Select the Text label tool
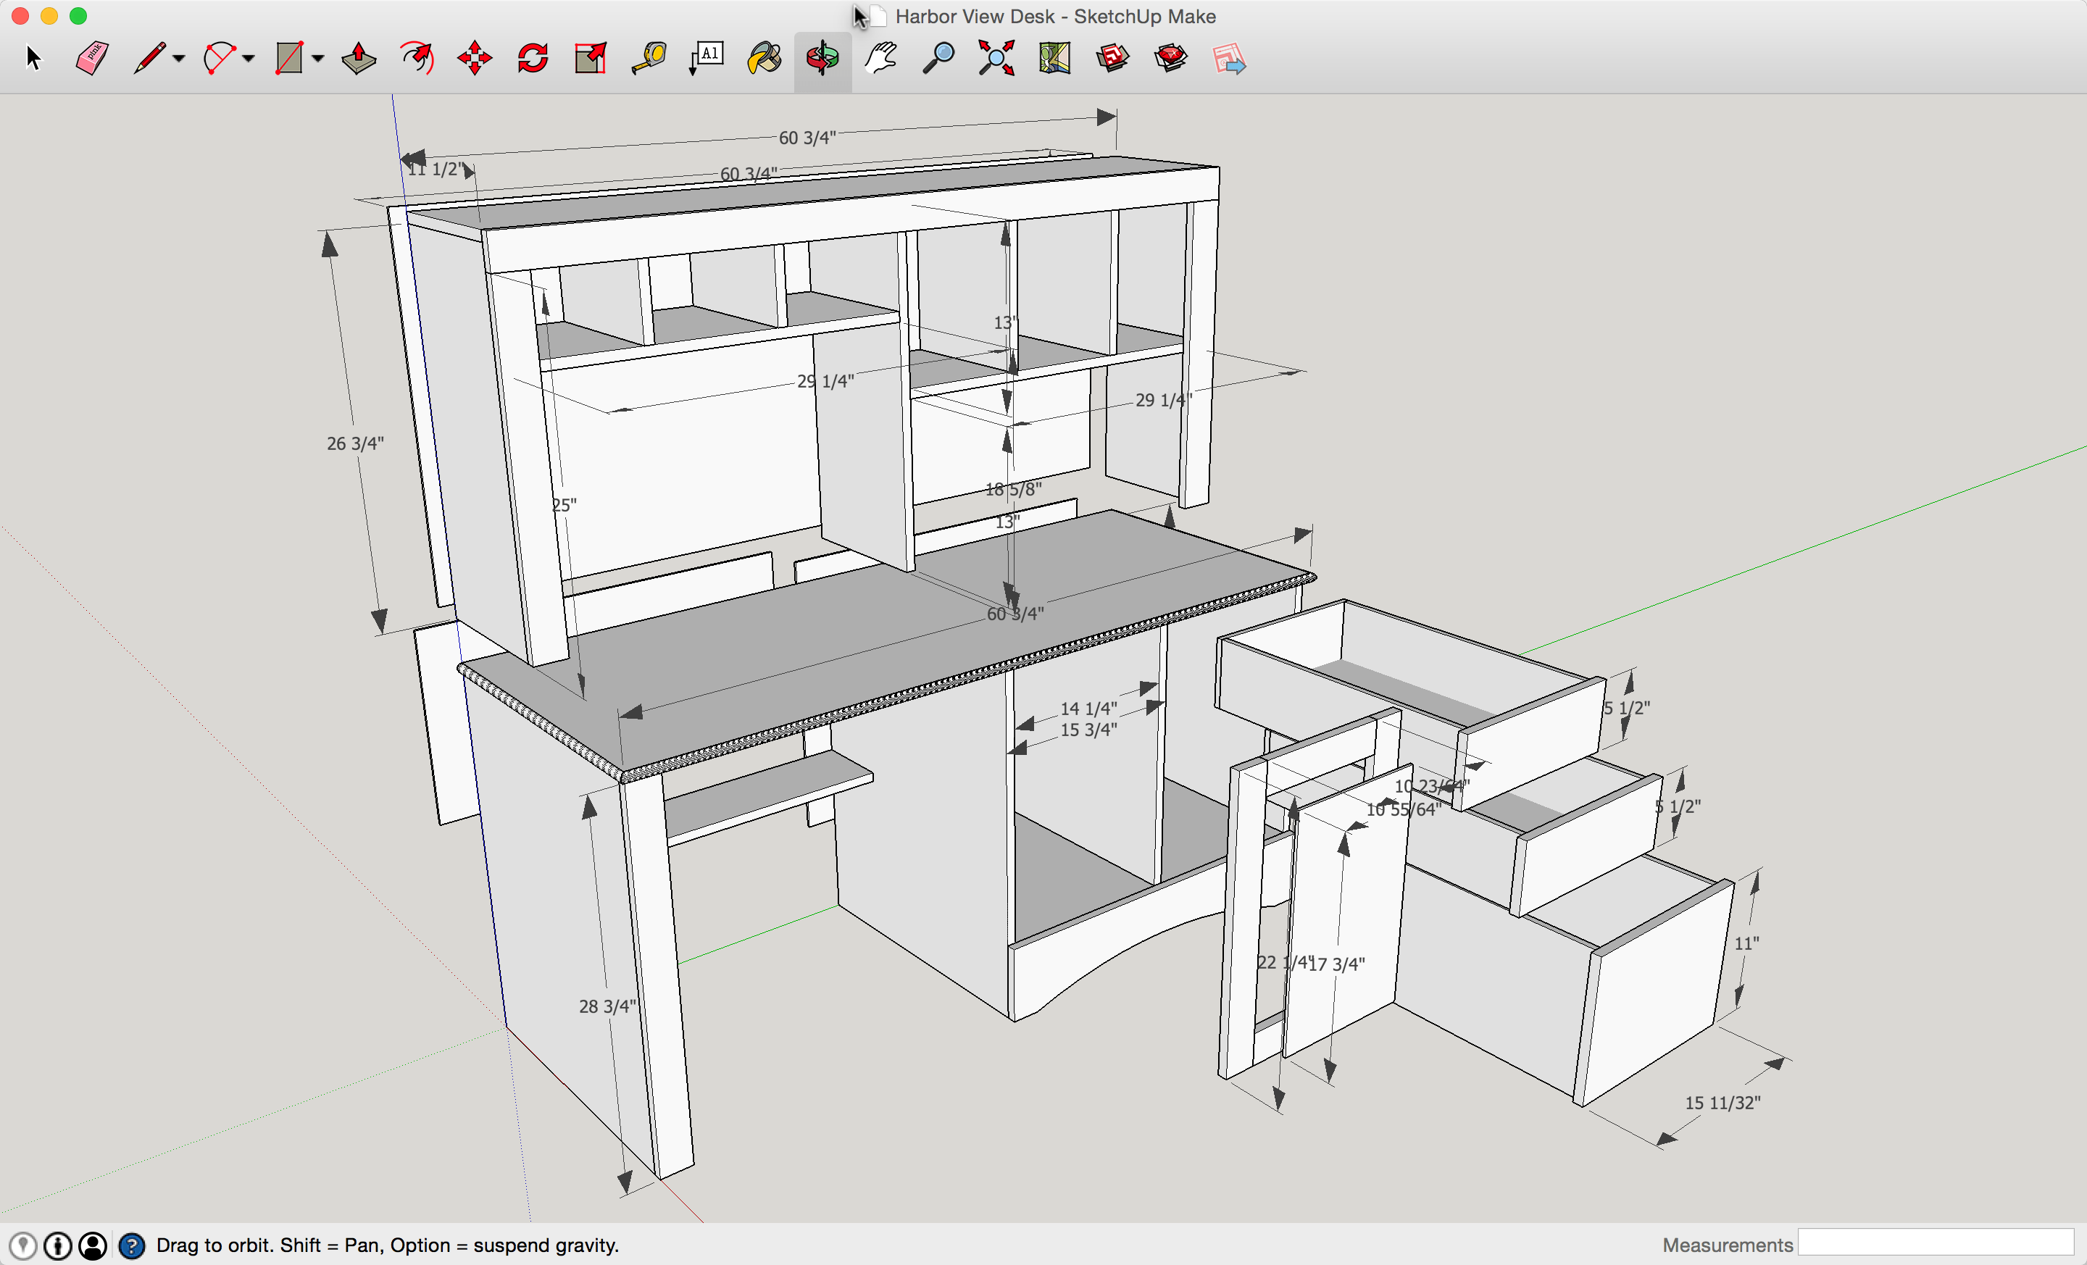 coord(707,59)
